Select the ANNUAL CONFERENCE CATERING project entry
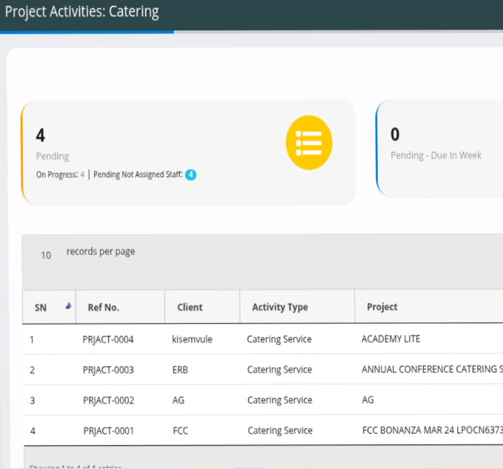Screen dimensions: 503x469 click(x=431, y=370)
